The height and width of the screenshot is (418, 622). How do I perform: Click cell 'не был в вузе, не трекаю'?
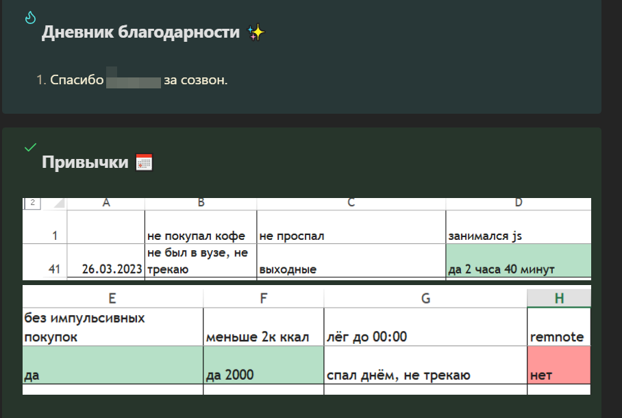(x=201, y=261)
